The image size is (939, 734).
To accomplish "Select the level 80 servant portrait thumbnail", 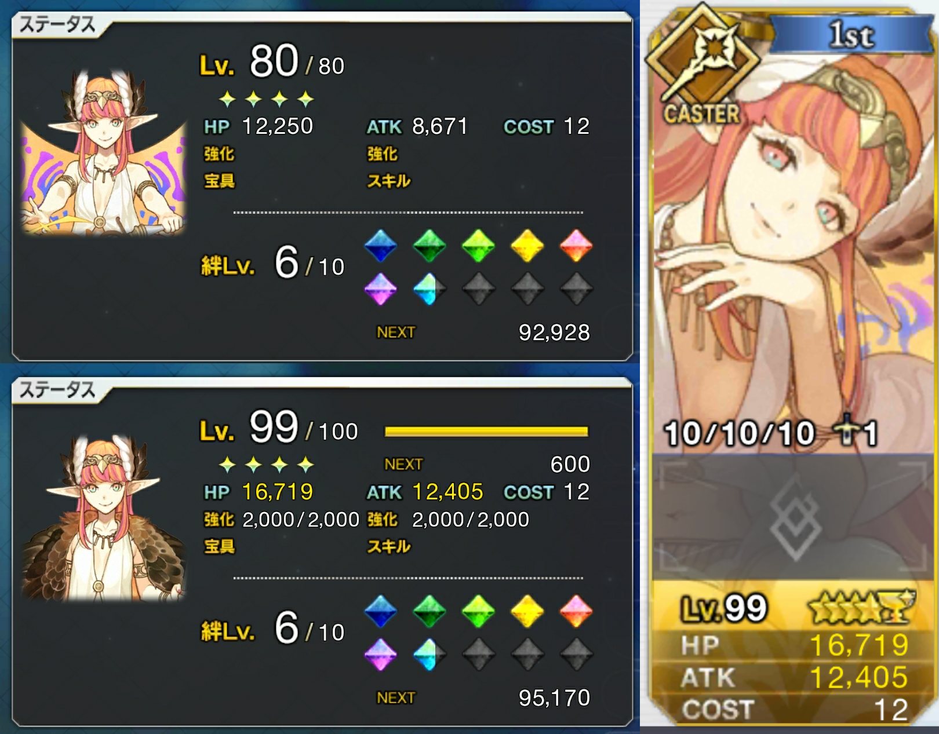I will (103, 153).
